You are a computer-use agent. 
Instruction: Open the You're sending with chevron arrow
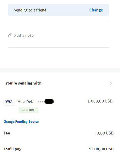pyautogui.click(x=111, y=84)
